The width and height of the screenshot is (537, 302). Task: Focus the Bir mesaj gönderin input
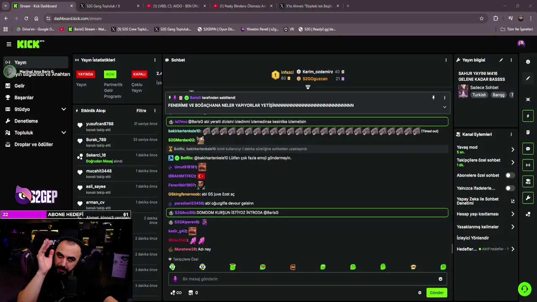(x=308, y=279)
